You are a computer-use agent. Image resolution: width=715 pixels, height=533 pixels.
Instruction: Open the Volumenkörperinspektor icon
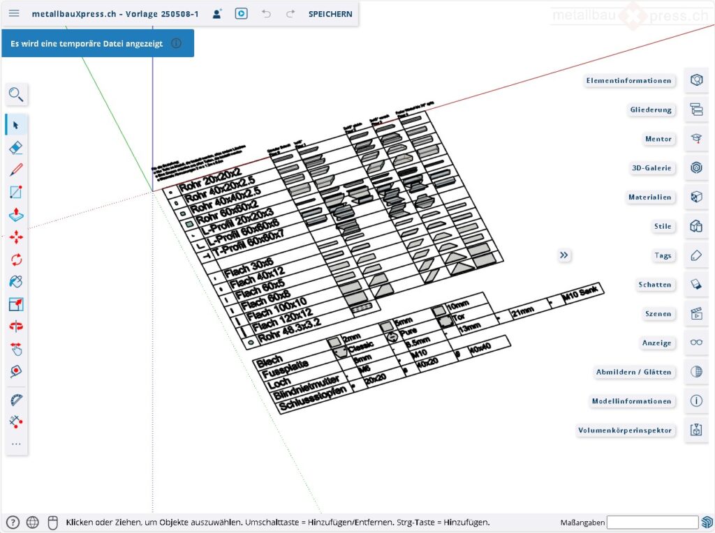[696, 430]
